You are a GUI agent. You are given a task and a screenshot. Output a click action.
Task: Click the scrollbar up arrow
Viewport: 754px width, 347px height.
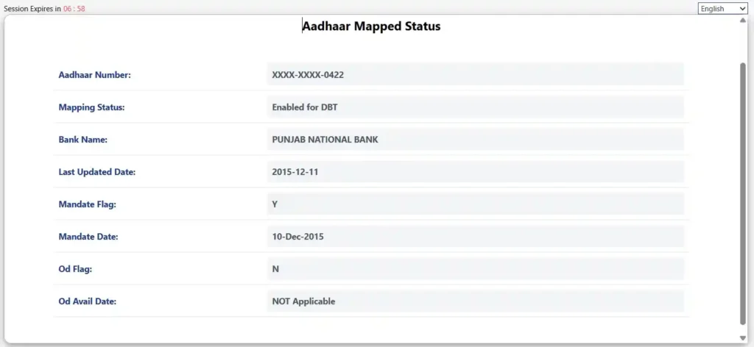point(742,20)
